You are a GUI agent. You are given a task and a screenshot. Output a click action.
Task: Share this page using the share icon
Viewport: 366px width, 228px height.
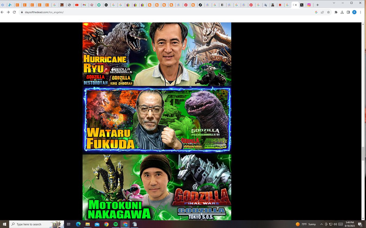(322, 12)
